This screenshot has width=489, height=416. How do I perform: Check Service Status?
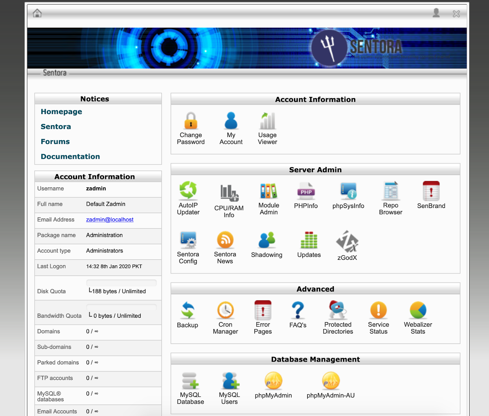[379, 318]
